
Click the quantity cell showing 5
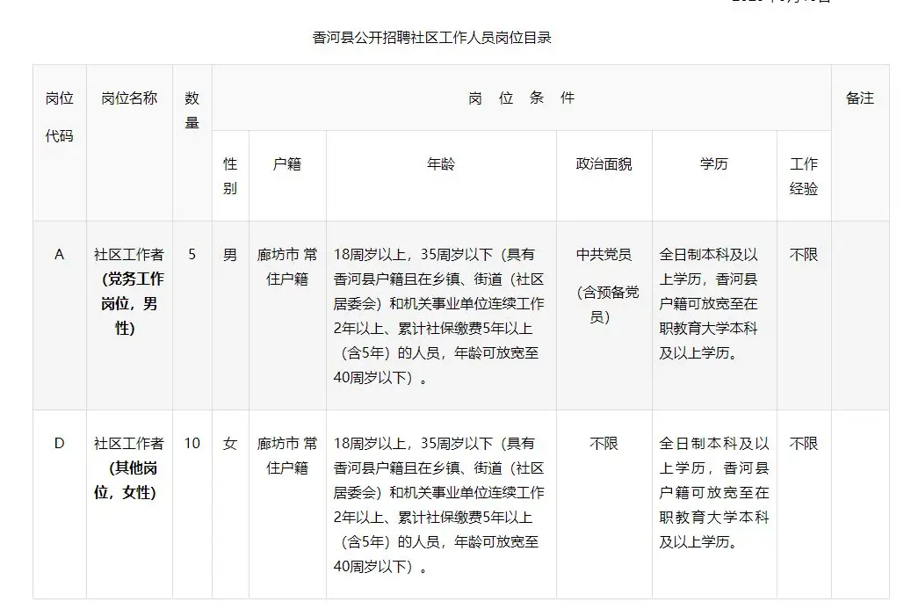click(x=192, y=255)
